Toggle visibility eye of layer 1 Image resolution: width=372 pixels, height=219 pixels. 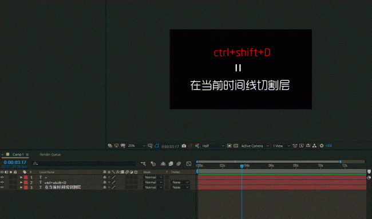2,177
